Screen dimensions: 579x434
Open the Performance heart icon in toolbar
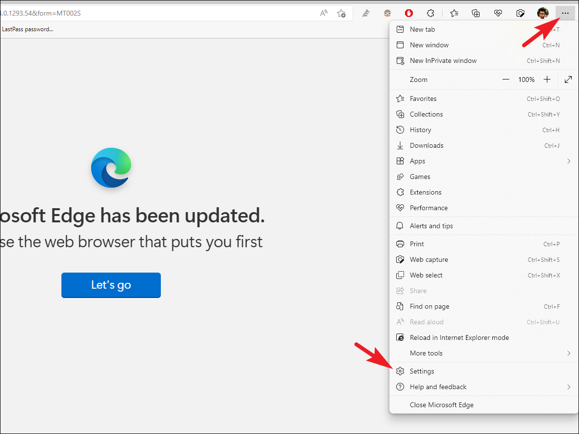(498, 13)
